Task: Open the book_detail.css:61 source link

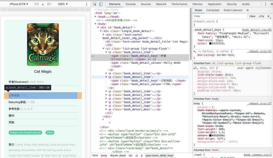Action: 256,30
